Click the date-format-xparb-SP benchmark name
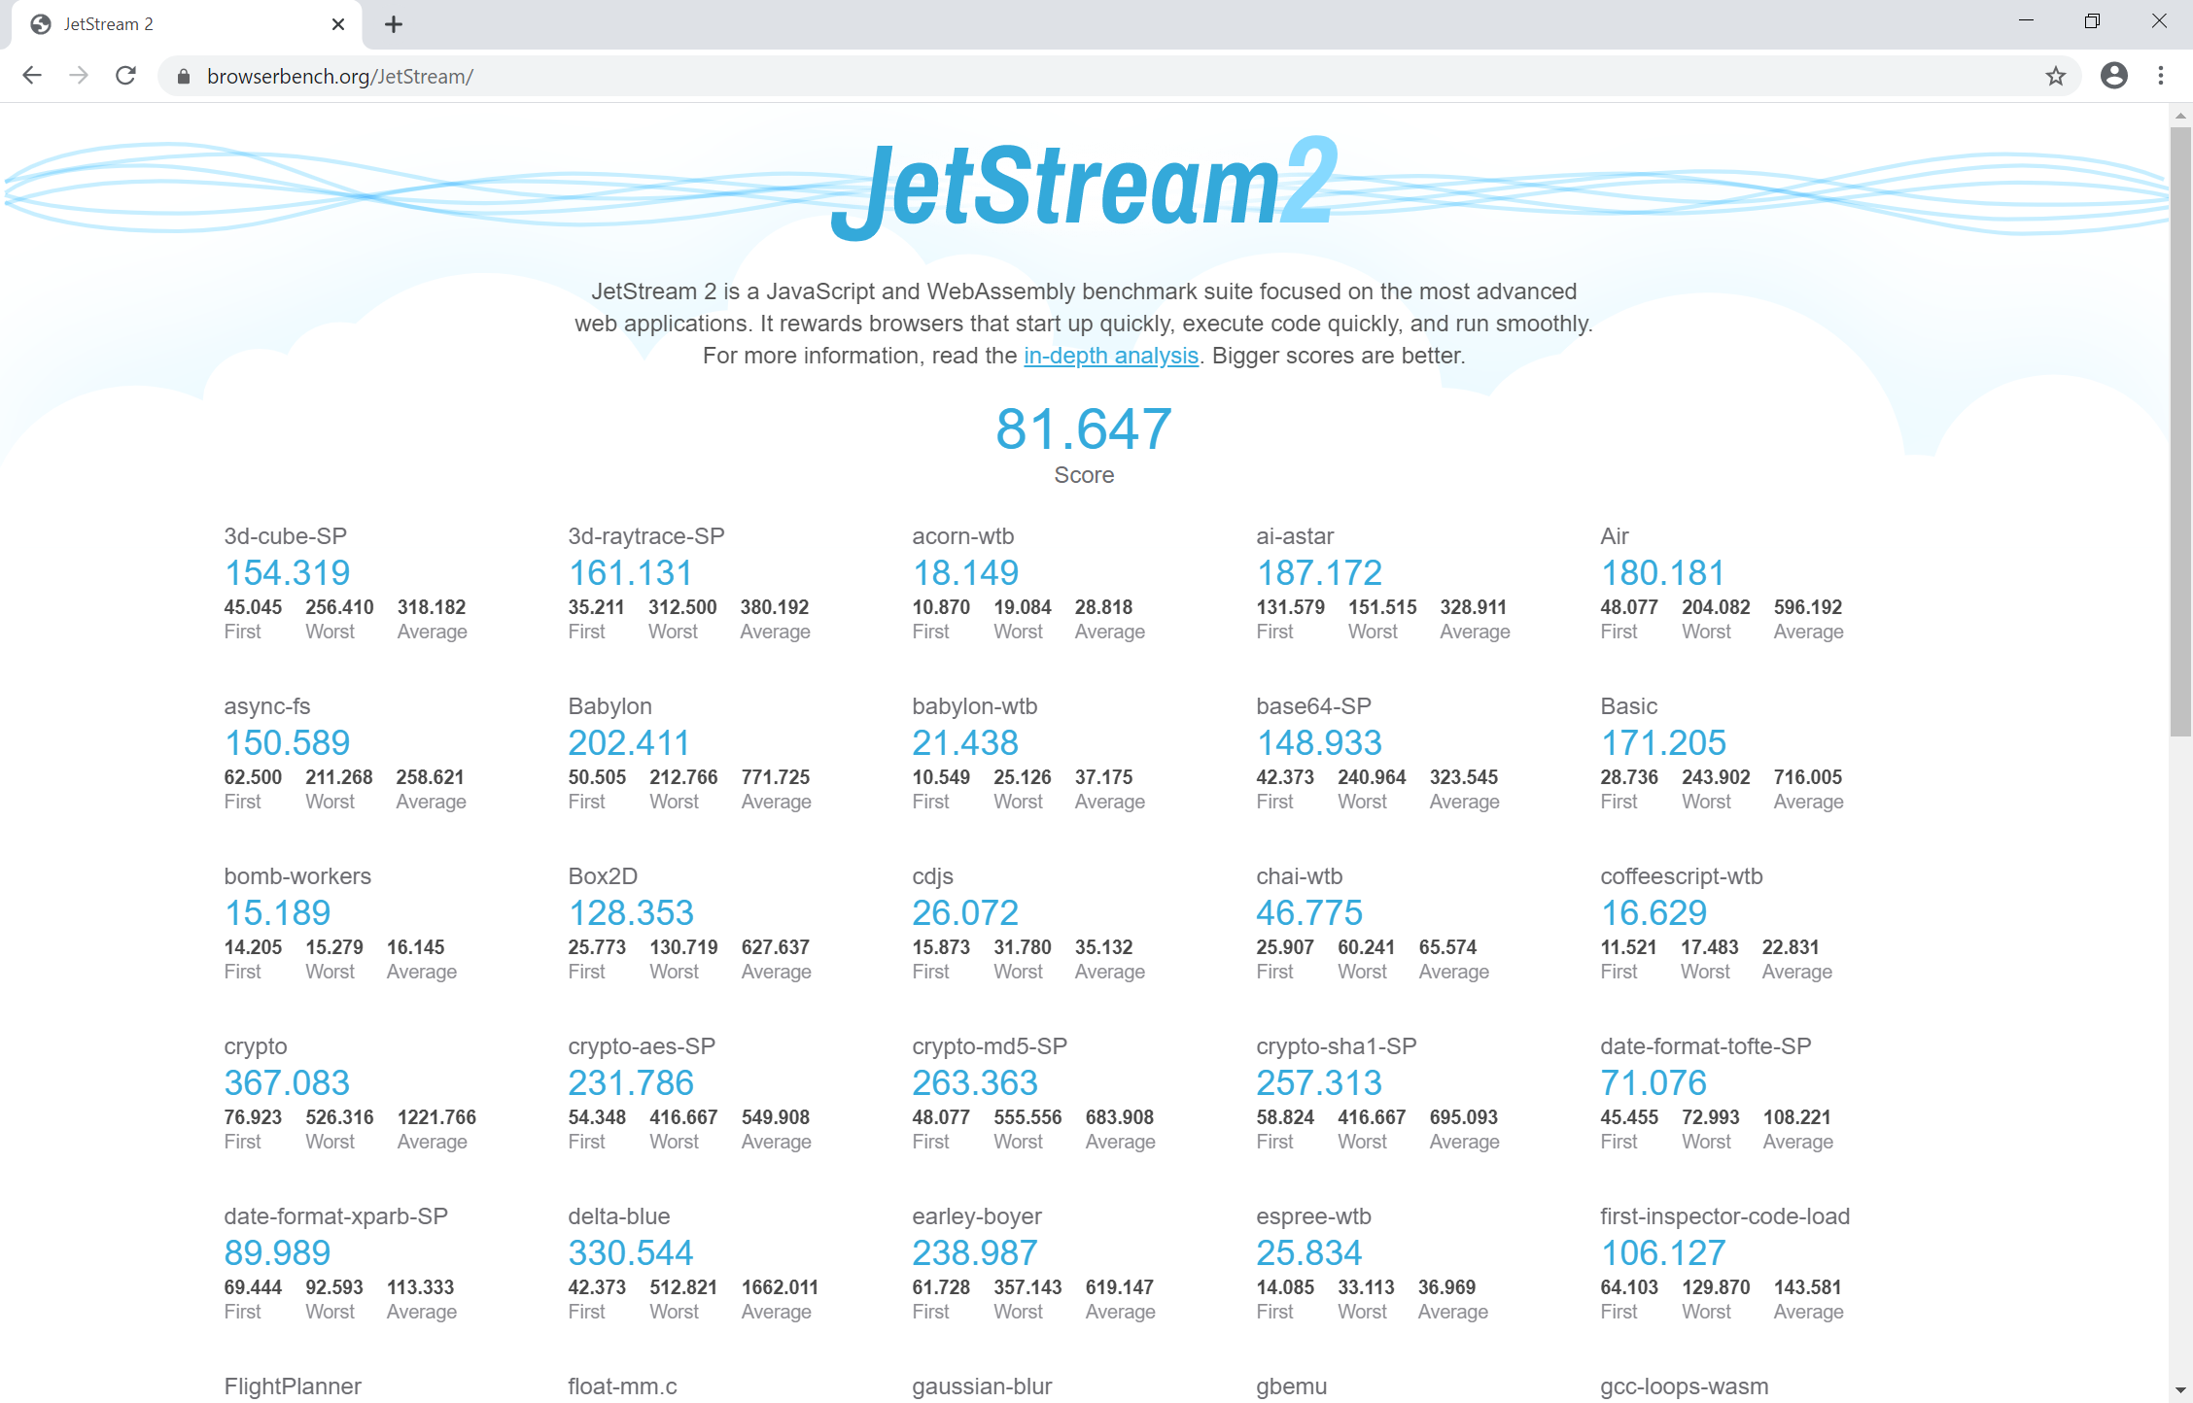The height and width of the screenshot is (1403, 2193). [335, 1216]
